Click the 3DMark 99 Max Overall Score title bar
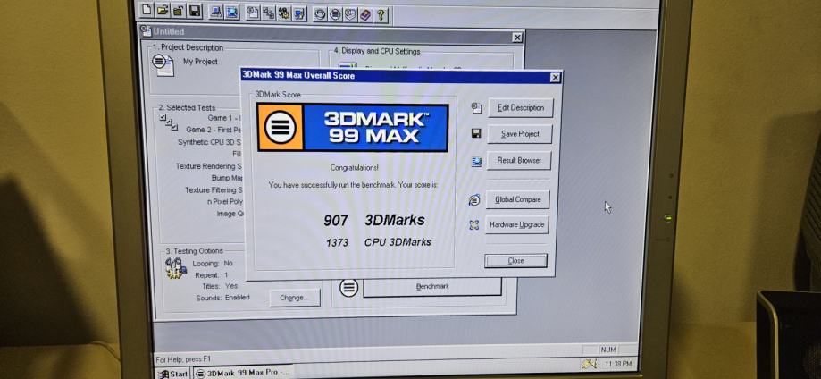Screen dimensions: 821x379 coord(400,76)
